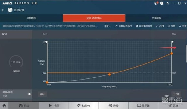This screenshot has width=187, height=109.
Task: Open the help question mark icon
Action: 162,3
